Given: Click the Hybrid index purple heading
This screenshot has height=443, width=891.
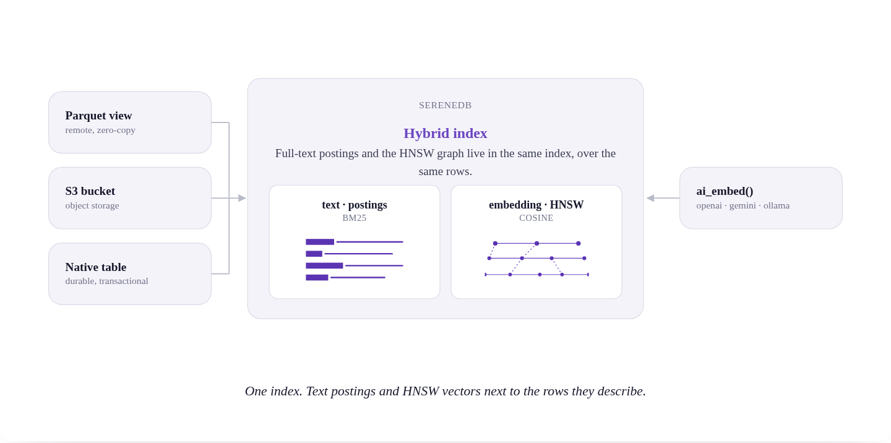Looking at the screenshot, I should click(x=445, y=133).
